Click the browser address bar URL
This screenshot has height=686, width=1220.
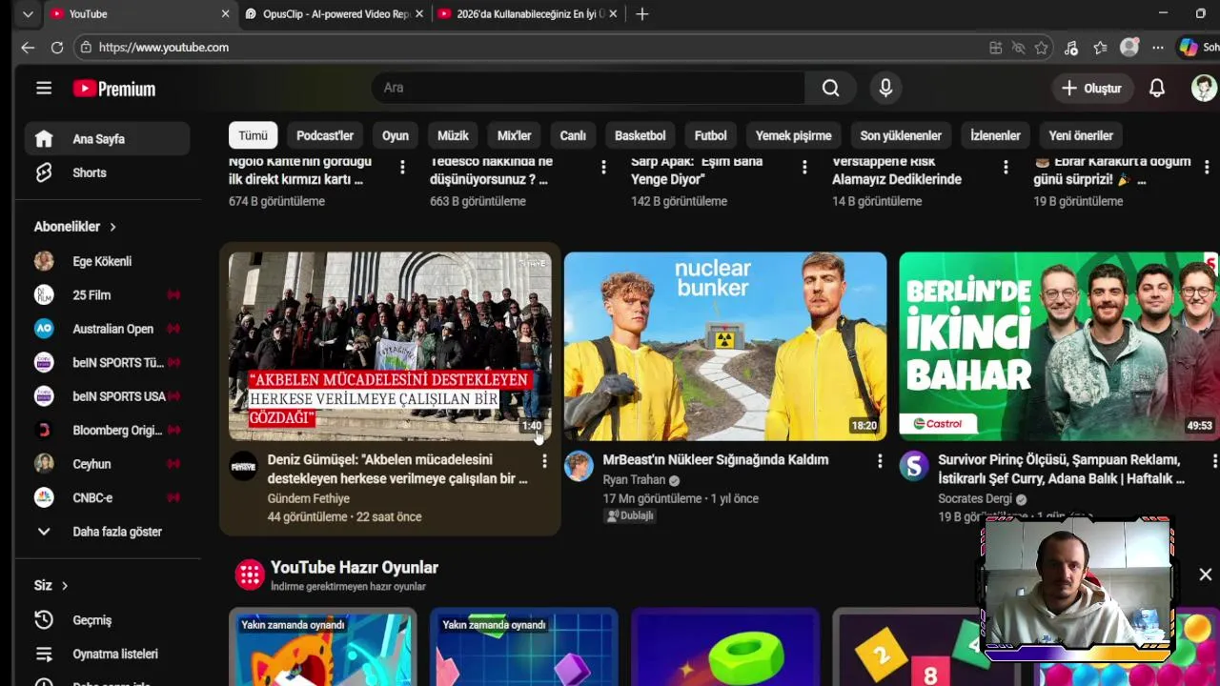coord(164,48)
